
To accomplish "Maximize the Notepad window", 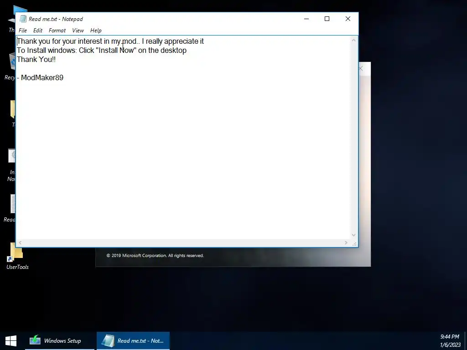I will 327,19.
